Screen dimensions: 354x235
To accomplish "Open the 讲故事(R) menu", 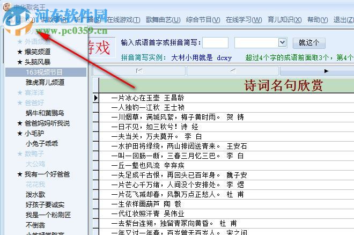I will point(54,20).
